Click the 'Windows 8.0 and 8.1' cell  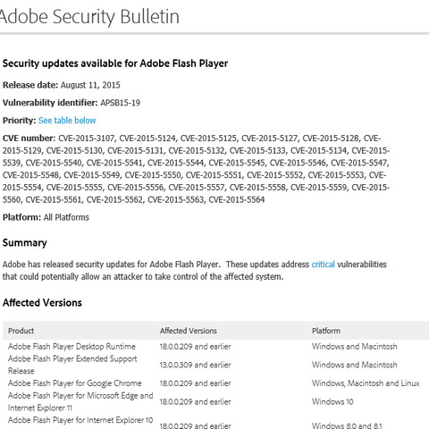click(x=347, y=425)
